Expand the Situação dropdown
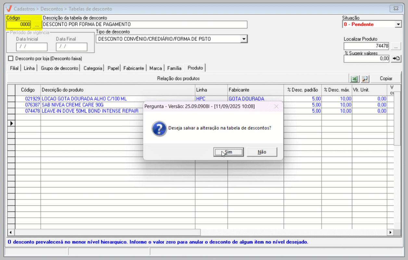Viewport: 408px width, 260px height. (399, 24)
